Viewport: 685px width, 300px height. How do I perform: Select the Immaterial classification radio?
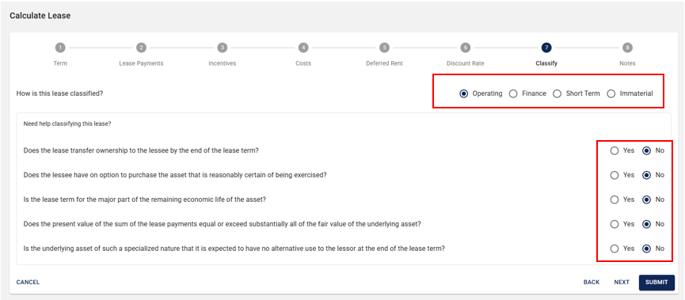click(x=611, y=93)
